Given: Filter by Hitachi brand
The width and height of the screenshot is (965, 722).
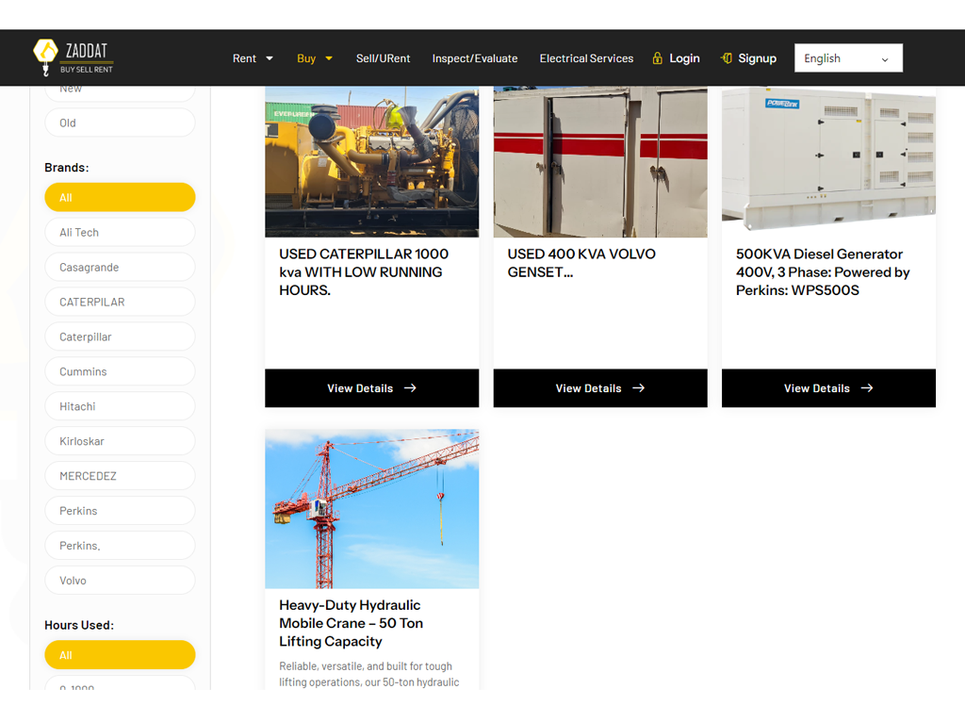Looking at the screenshot, I should [120, 406].
